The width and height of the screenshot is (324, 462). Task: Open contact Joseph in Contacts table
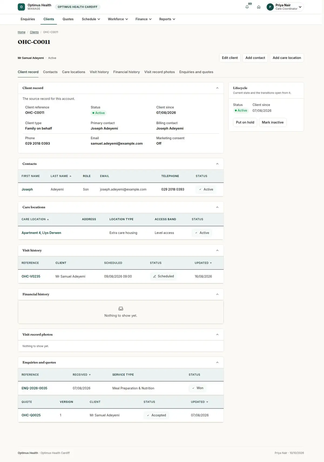(27, 189)
